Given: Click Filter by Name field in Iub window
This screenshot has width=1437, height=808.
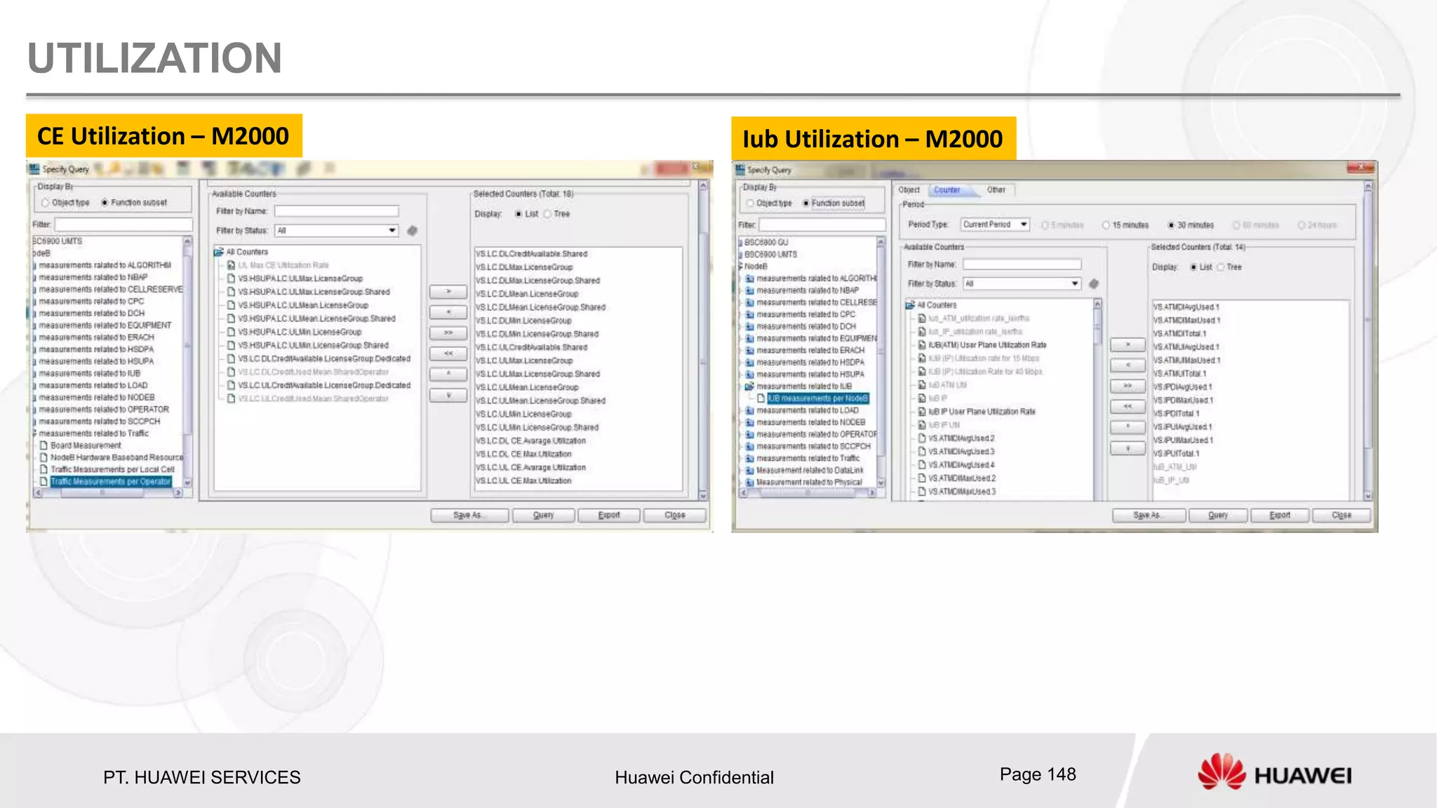Looking at the screenshot, I should pyautogui.click(x=1022, y=264).
